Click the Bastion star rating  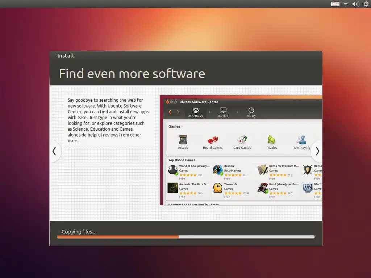tap(233, 175)
